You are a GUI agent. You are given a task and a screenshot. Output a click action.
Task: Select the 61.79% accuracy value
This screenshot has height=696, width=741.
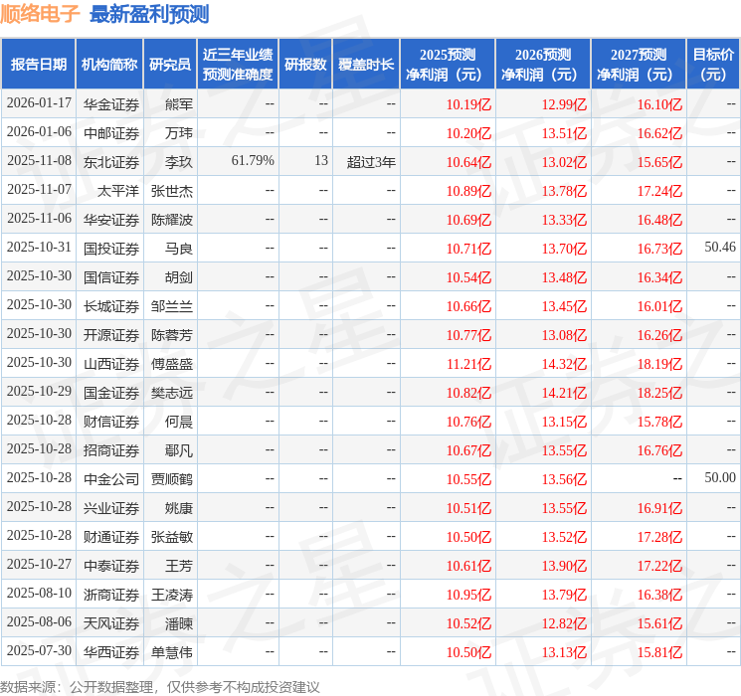253,161
